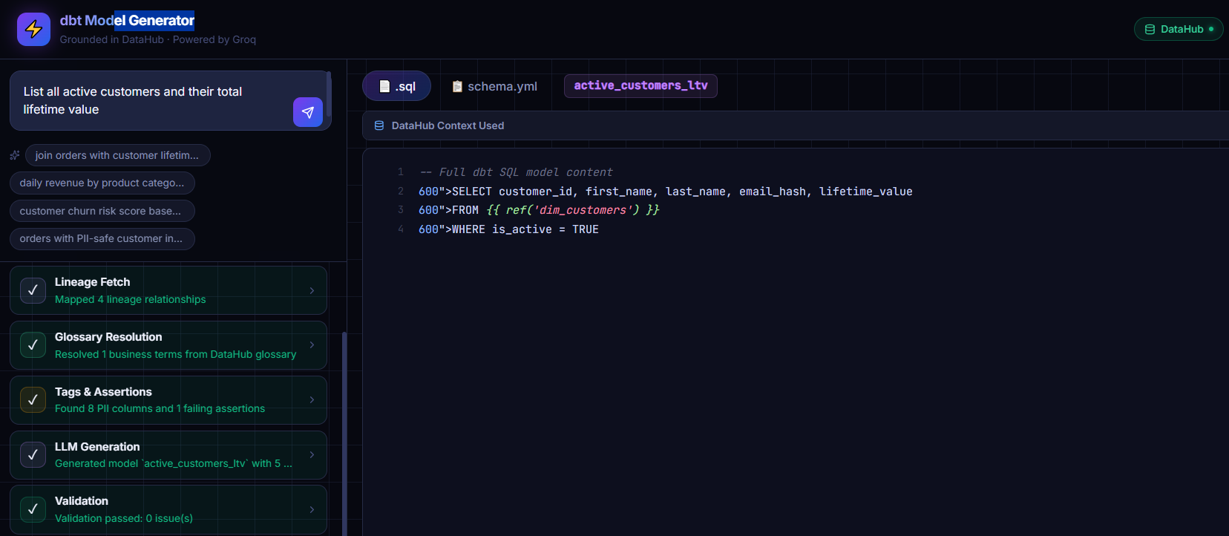
Task: Expand the LLM Generation step chevron
Action: [312, 455]
